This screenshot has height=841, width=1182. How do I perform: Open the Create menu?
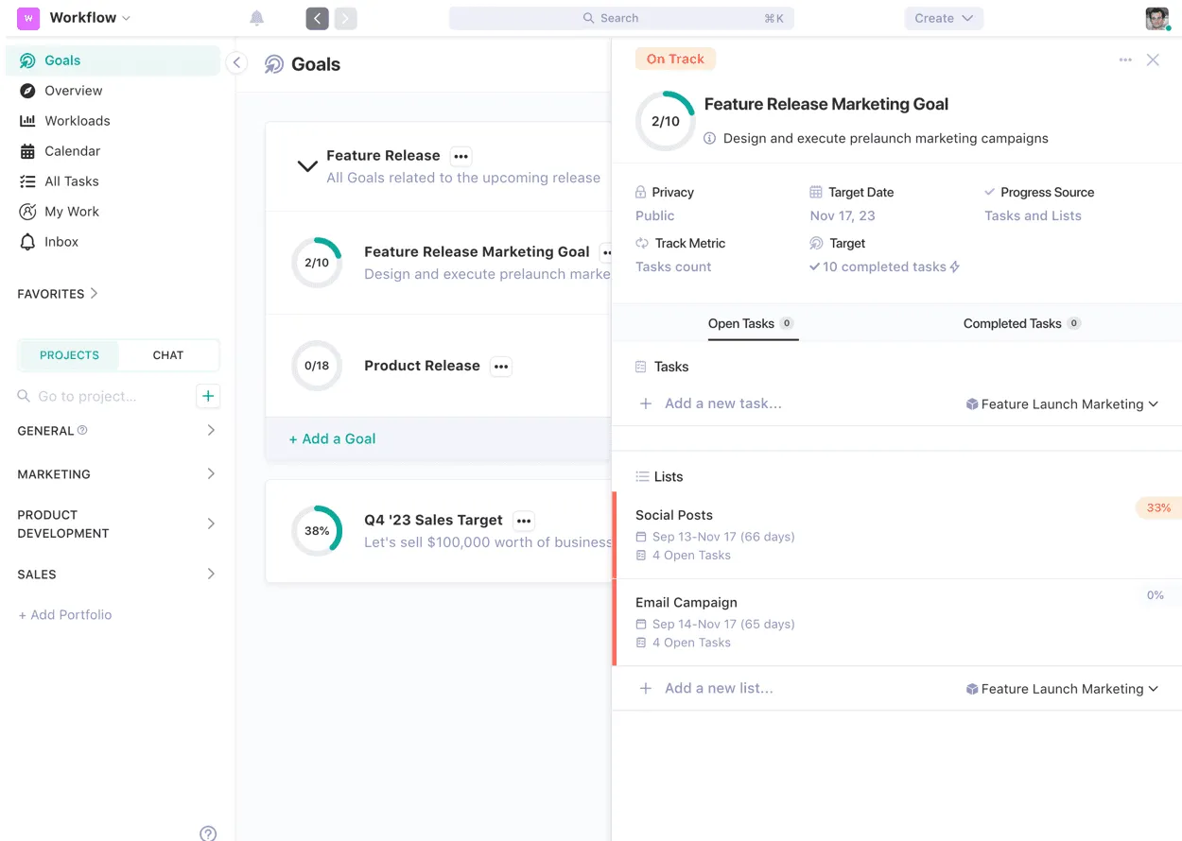tap(943, 17)
